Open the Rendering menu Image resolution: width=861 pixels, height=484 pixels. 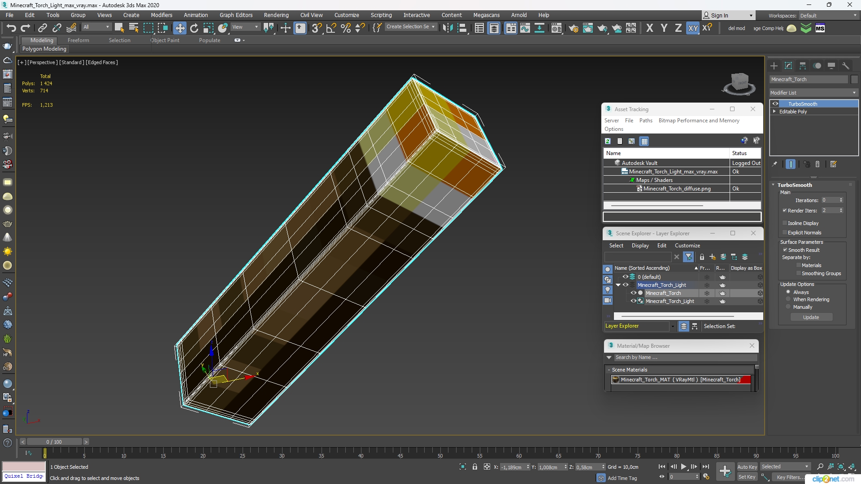[x=276, y=15]
